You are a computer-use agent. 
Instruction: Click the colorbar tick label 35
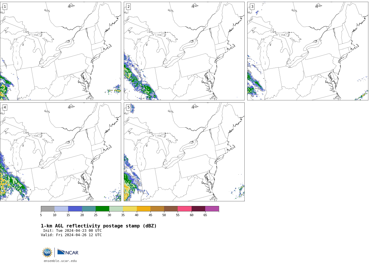click(x=123, y=215)
